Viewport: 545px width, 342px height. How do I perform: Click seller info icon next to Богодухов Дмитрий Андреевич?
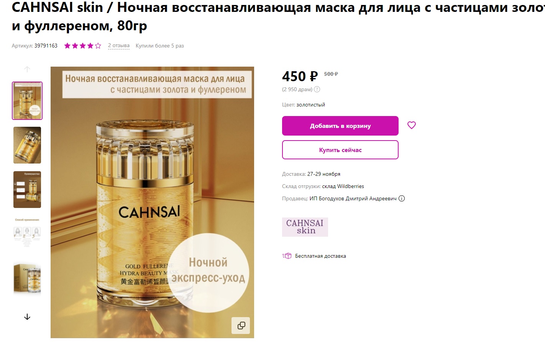(x=402, y=198)
